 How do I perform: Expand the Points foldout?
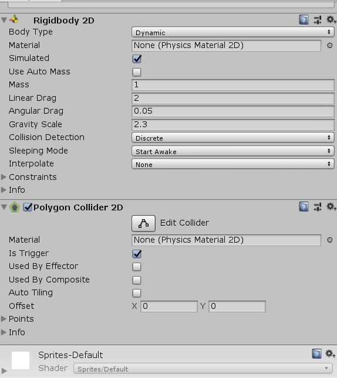[4, 319]
